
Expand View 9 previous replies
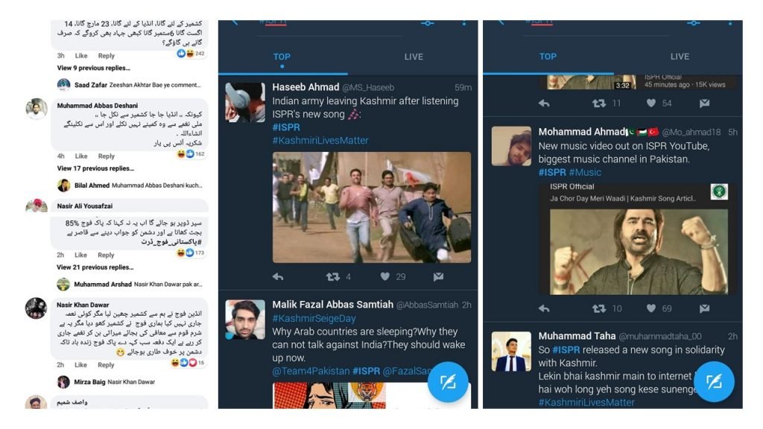point(93,68)
